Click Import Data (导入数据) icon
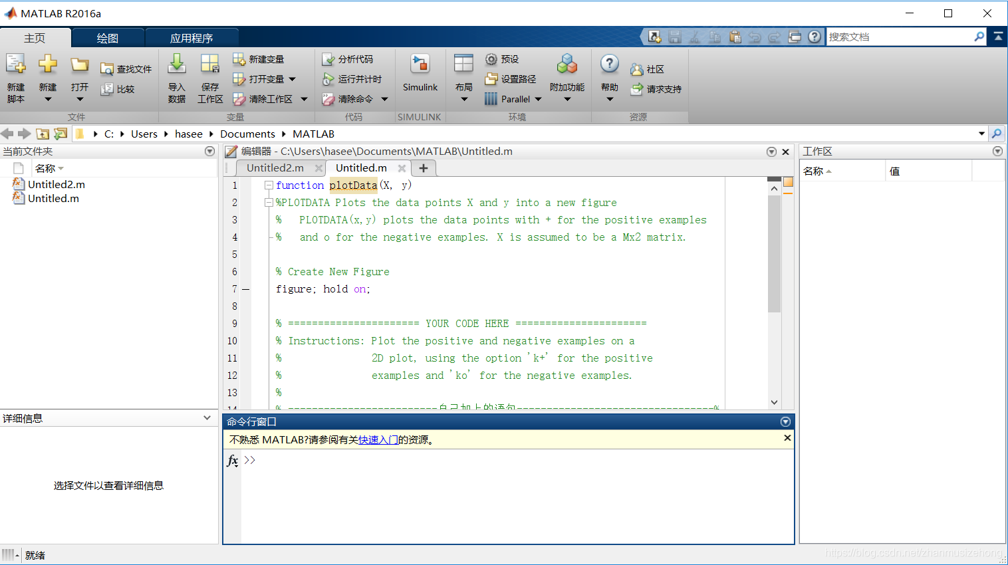This screenshot has height=565, width=1008. pyautogui.click(x=177, y=64)
